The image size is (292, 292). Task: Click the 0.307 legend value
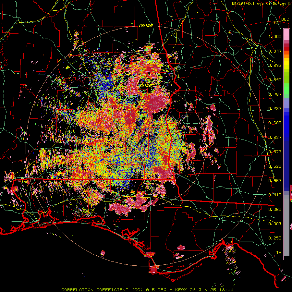point(275,224)
